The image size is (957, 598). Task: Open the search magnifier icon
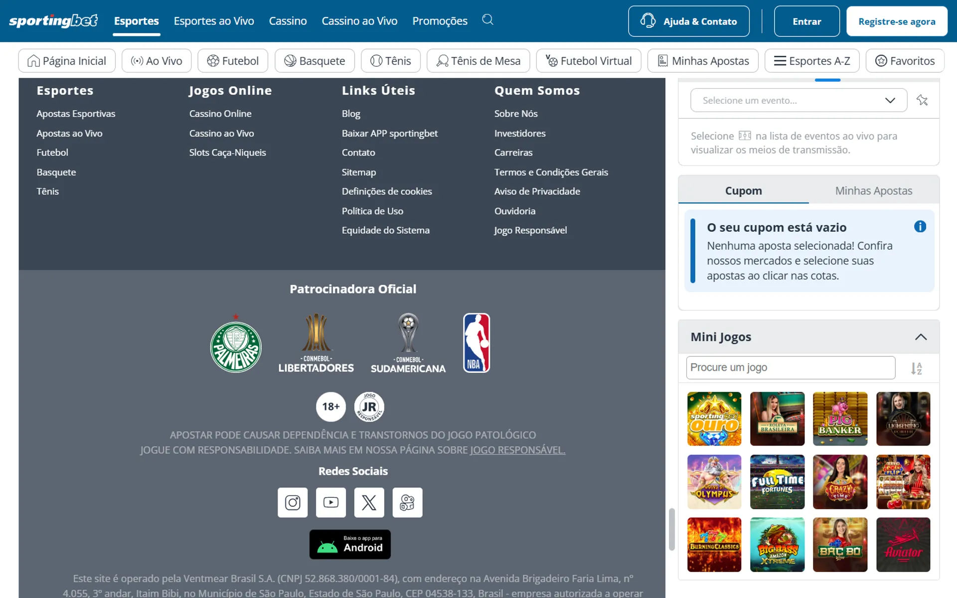pyautogui.click(x=487, y=20)
